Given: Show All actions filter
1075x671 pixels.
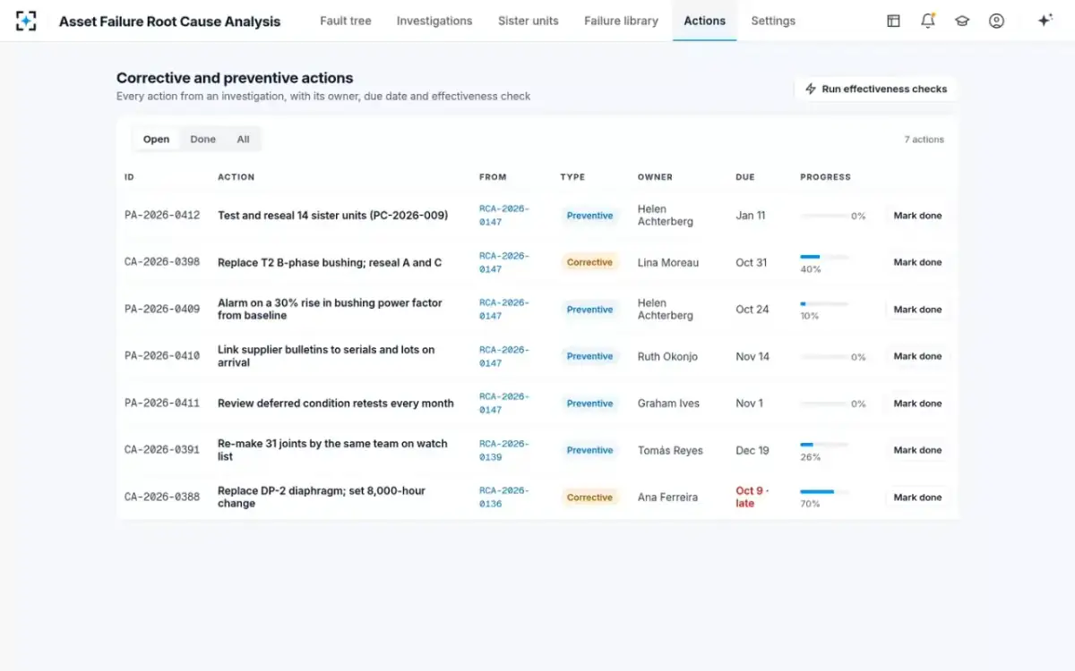Looking at the screenshot, I should pos(244,139).
